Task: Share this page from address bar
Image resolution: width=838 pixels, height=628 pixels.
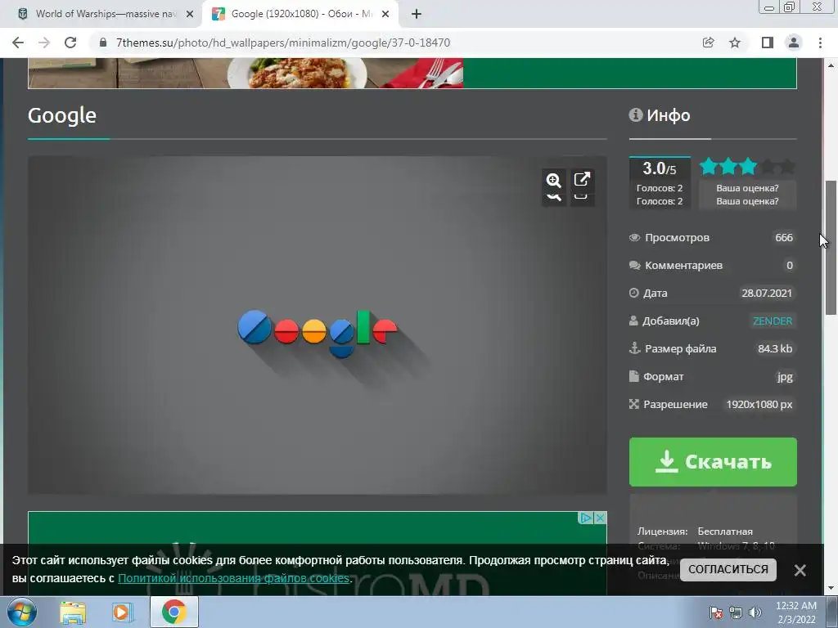Action: click(x=708, y=43)
